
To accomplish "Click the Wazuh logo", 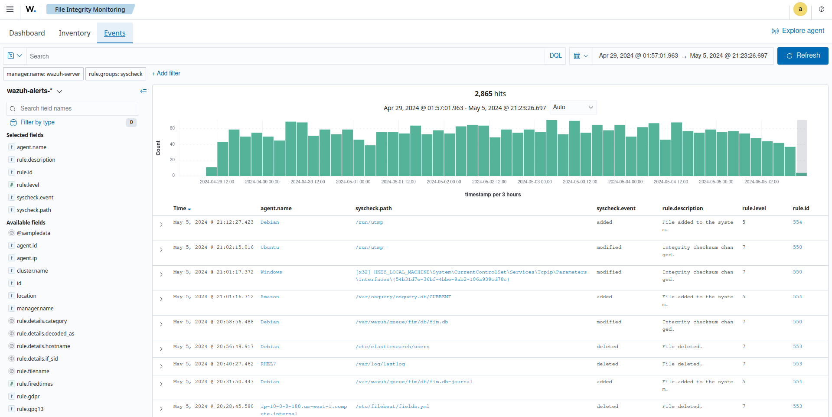I will [x=30, y=9].
